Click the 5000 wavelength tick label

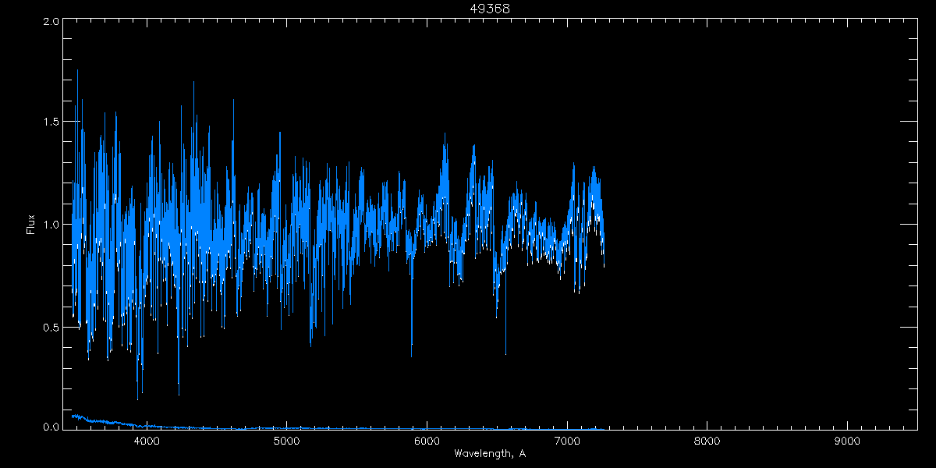(287, 439)
